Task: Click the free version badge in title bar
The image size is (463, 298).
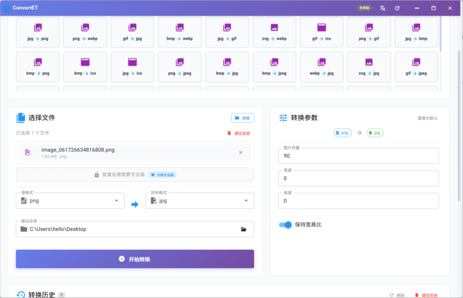Action: [x=364, y=8]
